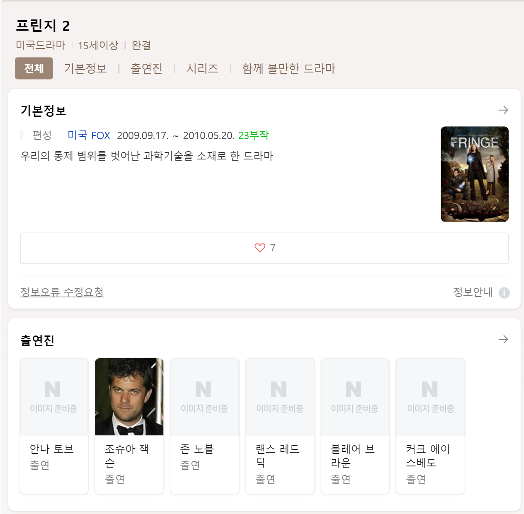Click the 미국드라마 genre label
Screen dimensions: 524x514
tap(41, 45)
